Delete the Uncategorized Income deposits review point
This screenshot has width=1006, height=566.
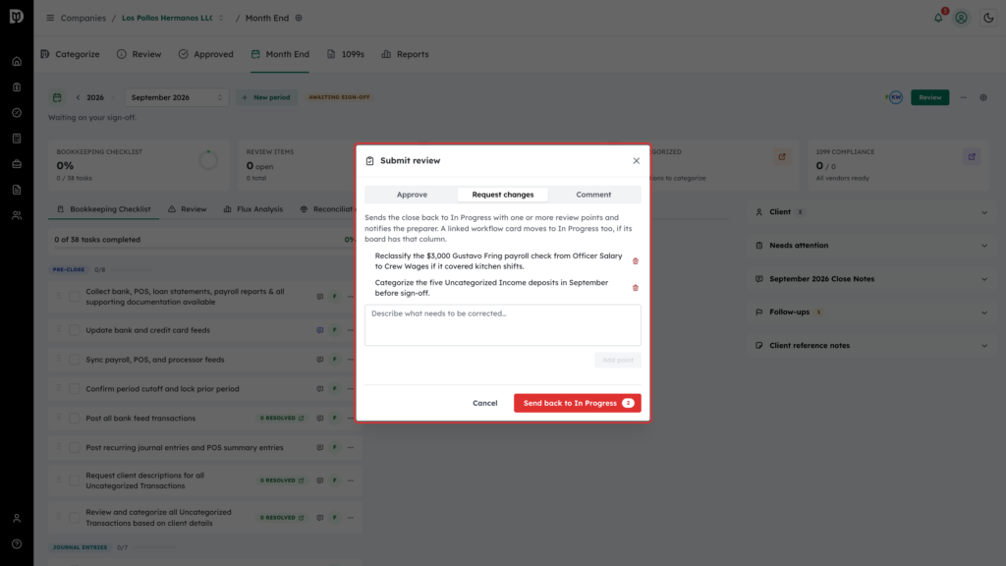[x=636, y=288]
